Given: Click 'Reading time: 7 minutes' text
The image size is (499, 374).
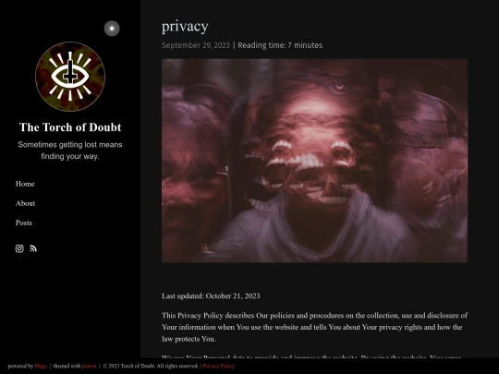Looking at the screenshot, I should [x=280, y=45].
